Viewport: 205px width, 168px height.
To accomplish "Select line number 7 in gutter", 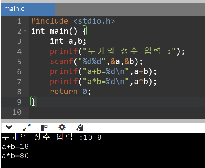I will coord(19,82).
